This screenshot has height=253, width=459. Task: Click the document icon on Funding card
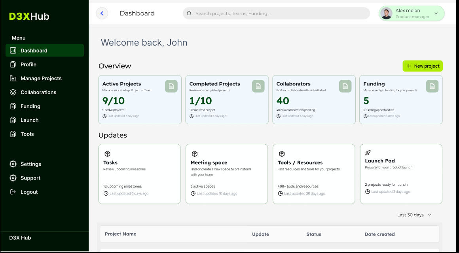432,86
